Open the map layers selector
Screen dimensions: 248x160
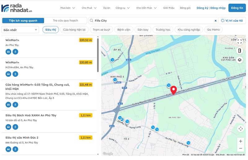pos(240,60)
